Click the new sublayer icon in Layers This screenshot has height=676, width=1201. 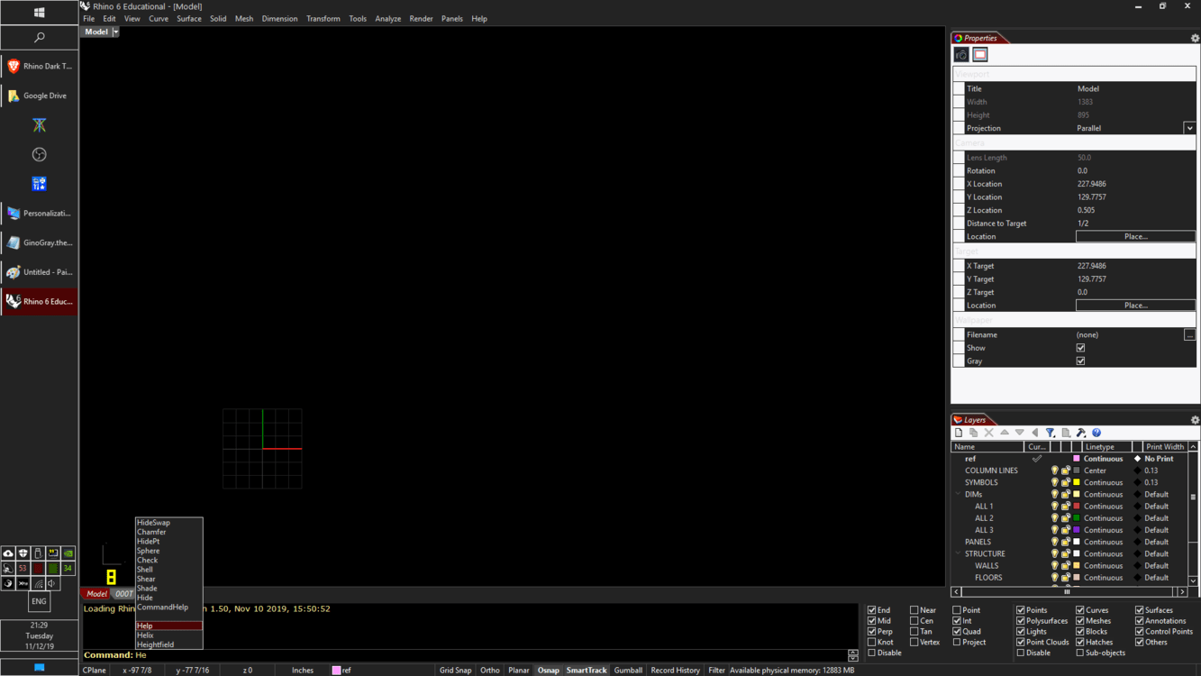[974, 433]
